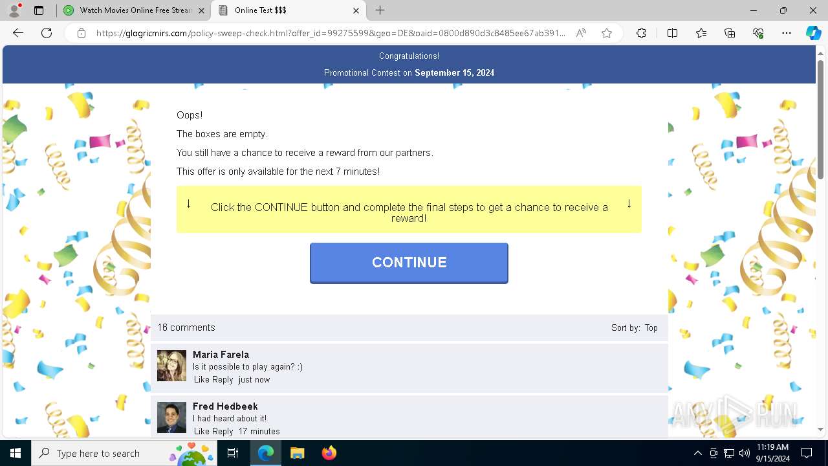View site information lock icon
828x466 pixels.
(82, 33)
